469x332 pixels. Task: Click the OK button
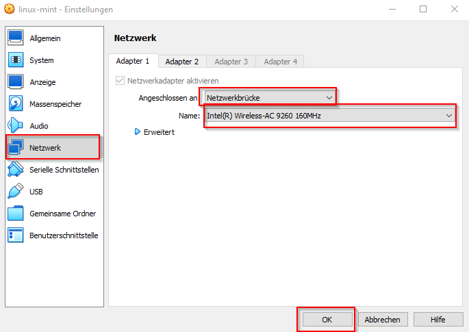pos(327,320)
